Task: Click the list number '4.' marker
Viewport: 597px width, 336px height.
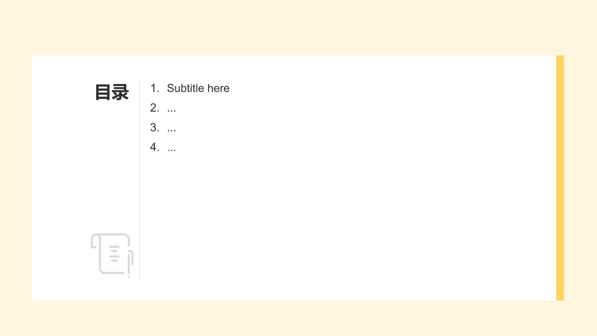Action: click(x=155, y=147)
